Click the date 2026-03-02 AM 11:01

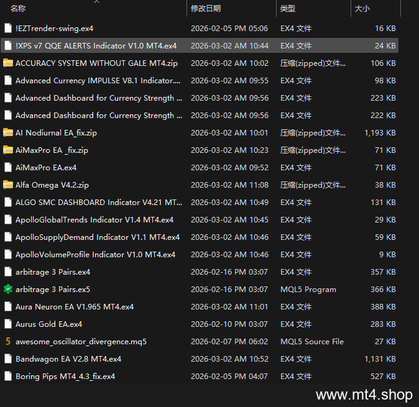pos(229,306)
